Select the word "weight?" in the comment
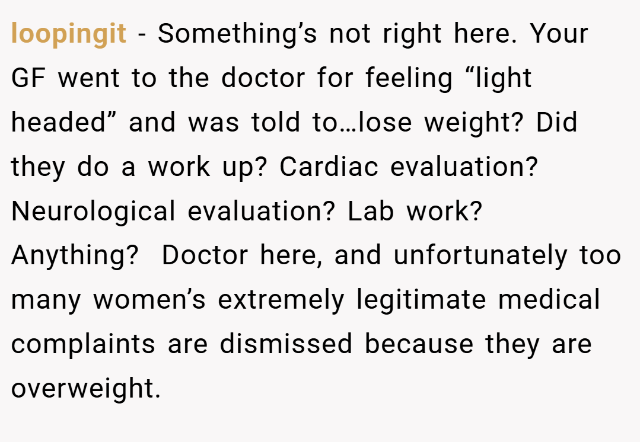The width and height of the screenshot is (640, 442). pyautogui.click(x=473, y=123)
